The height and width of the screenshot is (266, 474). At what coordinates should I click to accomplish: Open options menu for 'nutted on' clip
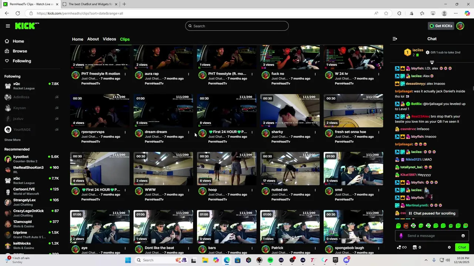point(315,190)
